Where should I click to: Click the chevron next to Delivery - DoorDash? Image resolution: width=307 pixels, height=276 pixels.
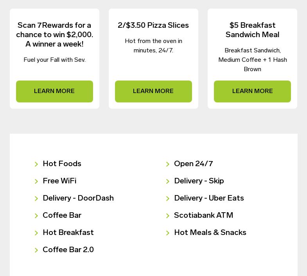pos(36,199)
